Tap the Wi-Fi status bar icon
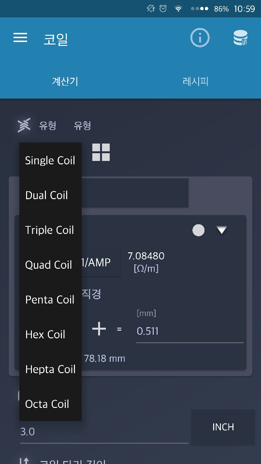The width and height of the screenshot is (261, 464). [x=178, y=9]
